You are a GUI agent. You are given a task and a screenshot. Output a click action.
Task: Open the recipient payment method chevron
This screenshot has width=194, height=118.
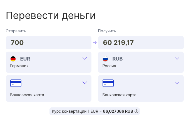[x=177, y=83]
